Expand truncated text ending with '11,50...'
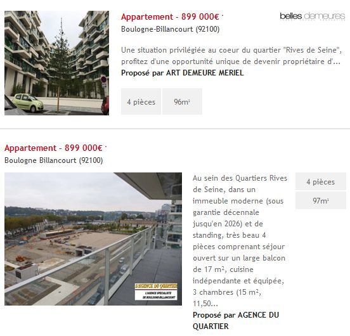The width and height of the screenshot is (350, 336). click(205, 304)
